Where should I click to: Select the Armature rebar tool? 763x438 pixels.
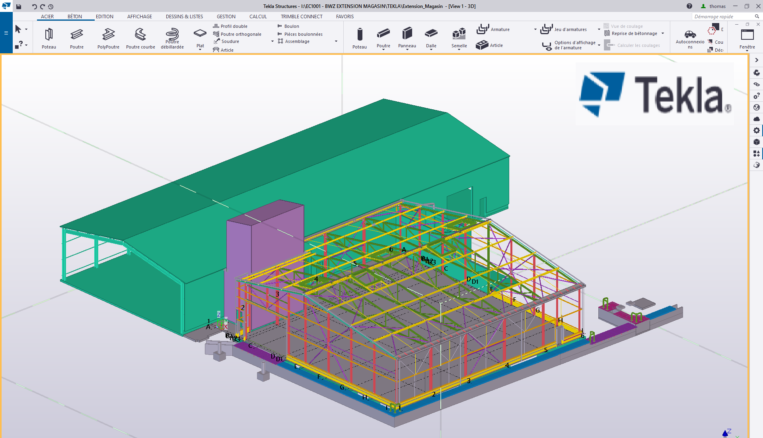493,29
